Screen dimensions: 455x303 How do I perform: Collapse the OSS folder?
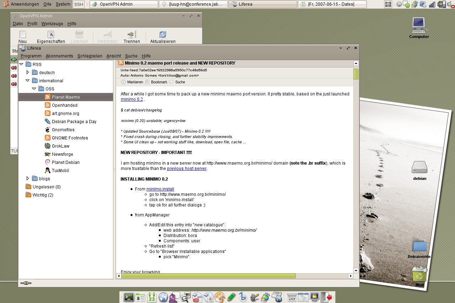(x=34, y=89)
